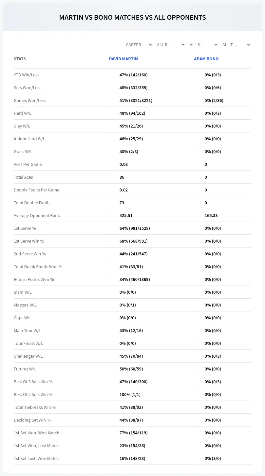Click the chevron arrow beside ALL T...
The height and width of the screenshot is (476, 265).
248,45
